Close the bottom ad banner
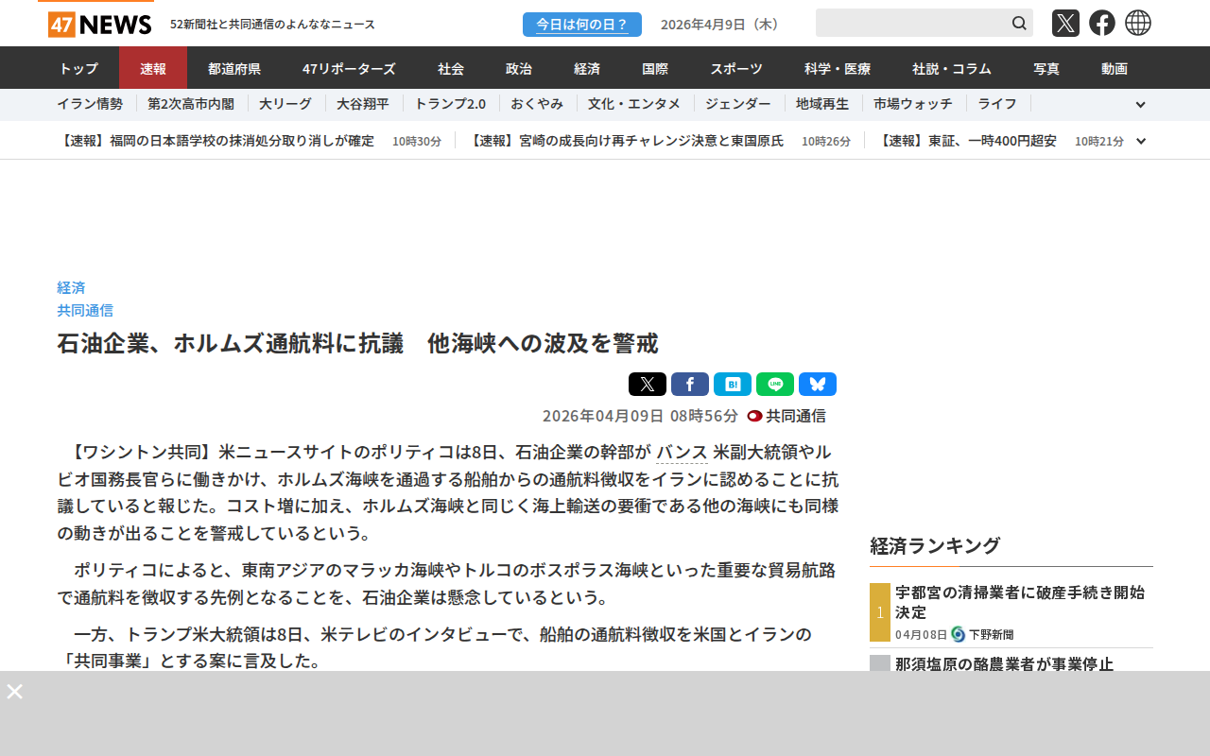The width and height of the screenshot is (1210, 756). click(14, 691)
